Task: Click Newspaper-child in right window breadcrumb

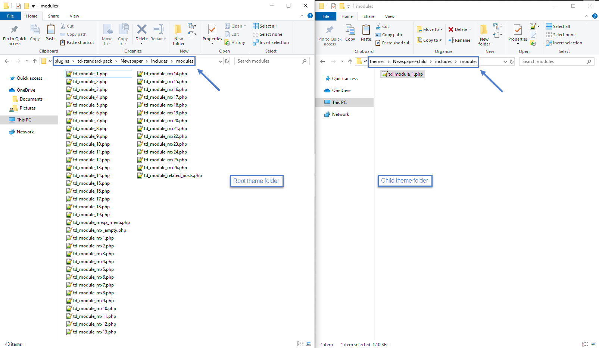Action: click(409, 61)
